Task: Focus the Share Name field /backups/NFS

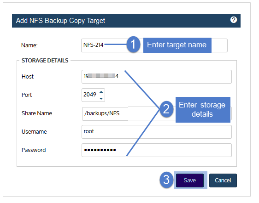Action: click(x=157, y=113)
